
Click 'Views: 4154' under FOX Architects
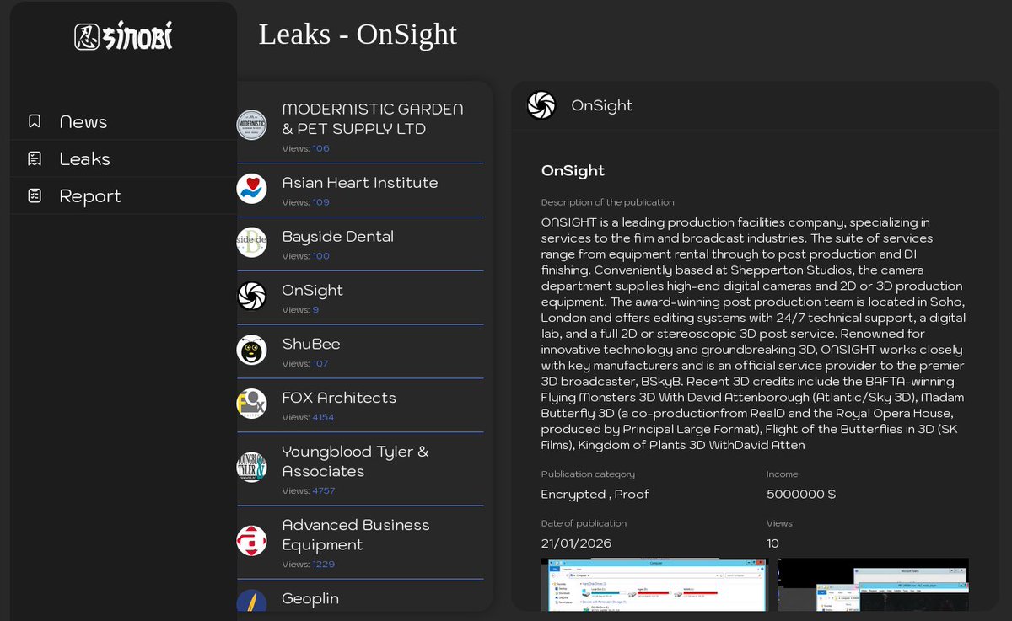[x=308, y=417]
